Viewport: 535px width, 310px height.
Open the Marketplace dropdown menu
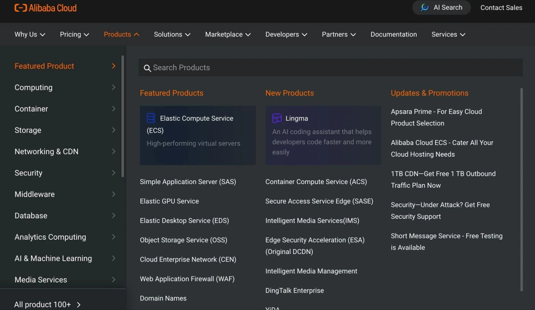(228, 34)
